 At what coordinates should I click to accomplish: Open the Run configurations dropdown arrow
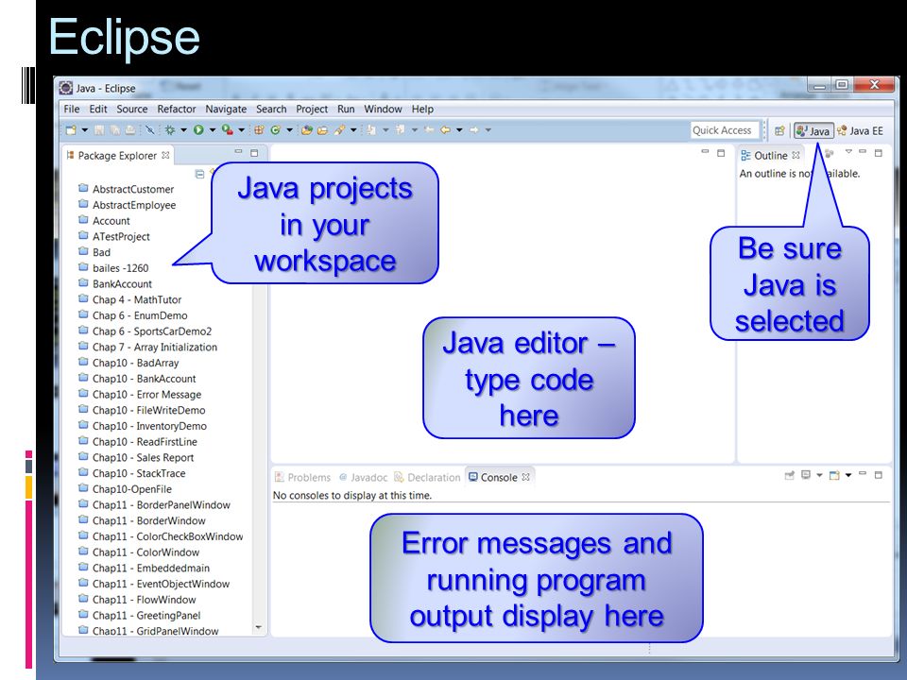click(213, 130)
